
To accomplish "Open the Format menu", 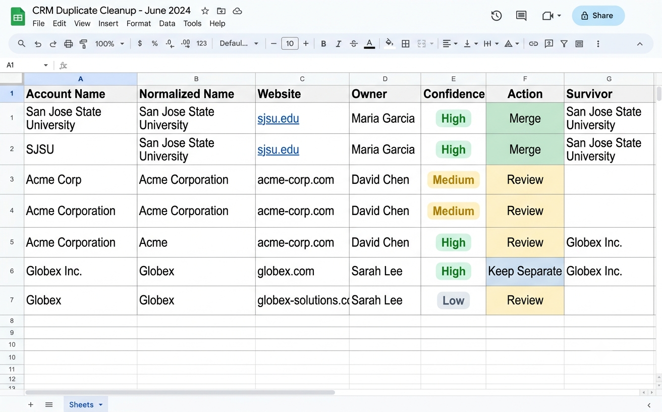I will coord(139,23).
